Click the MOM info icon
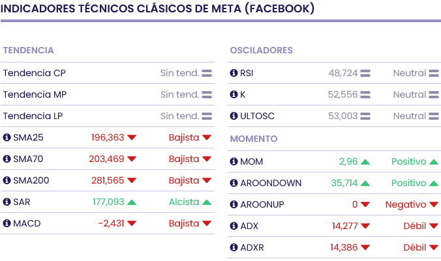 pyautogui.click(x=234, y=161)
